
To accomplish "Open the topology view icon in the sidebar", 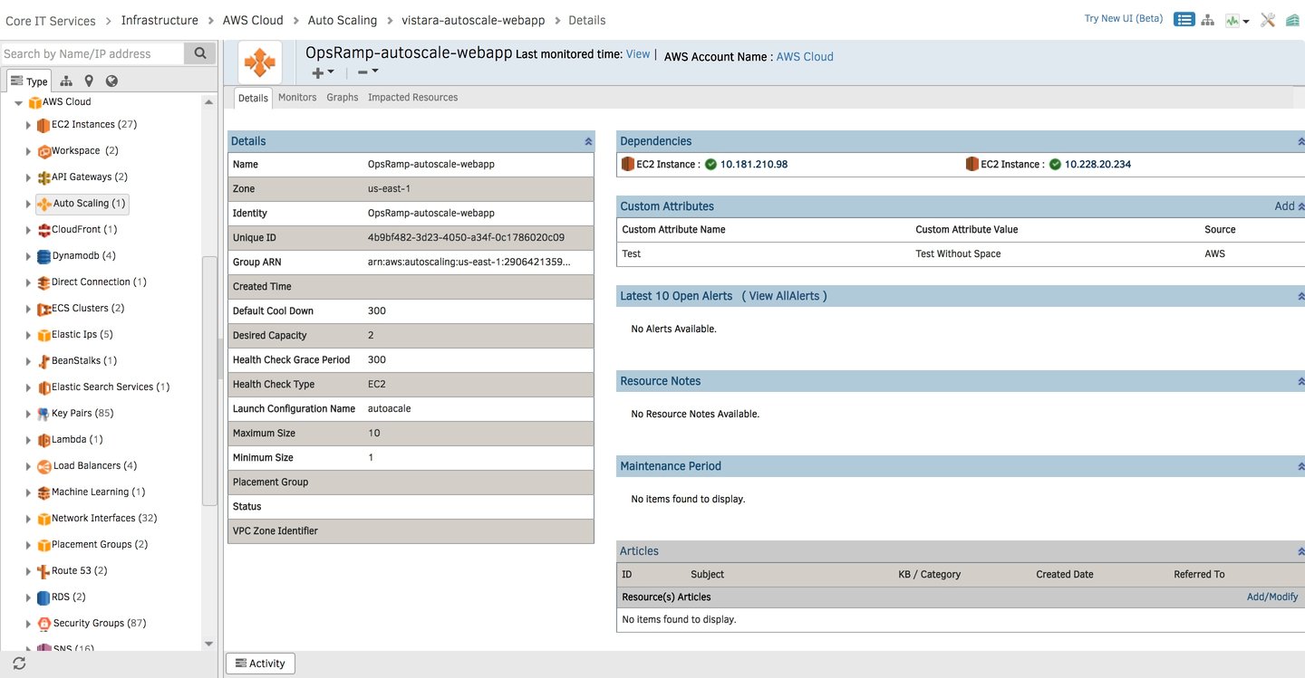I will [66, 81].
